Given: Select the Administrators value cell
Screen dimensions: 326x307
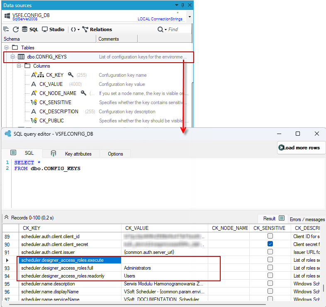Looking at the screenshot, I should [x=165, y=268].
